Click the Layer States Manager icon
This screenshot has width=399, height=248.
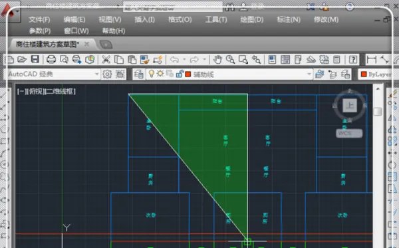345,74
